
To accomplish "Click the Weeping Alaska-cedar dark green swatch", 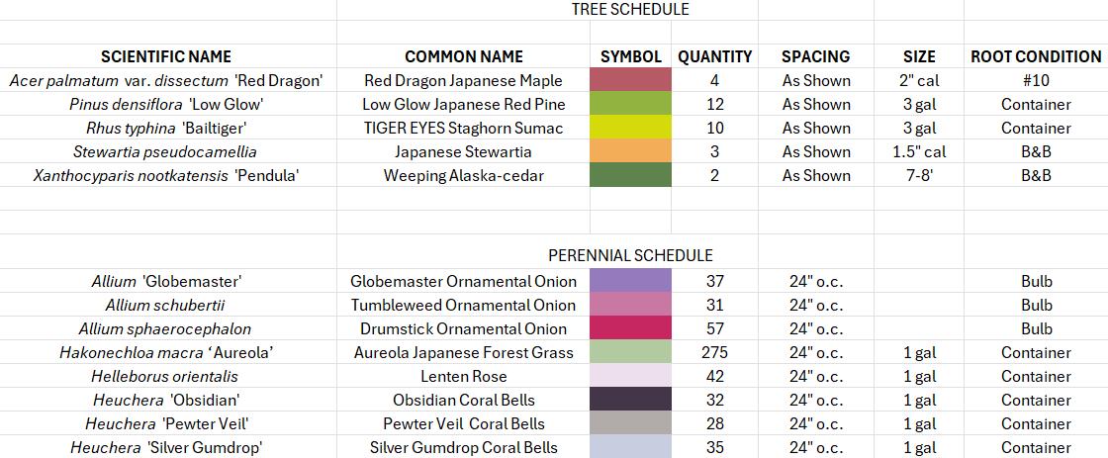I will pyautogui.click(x=630, y=175).
